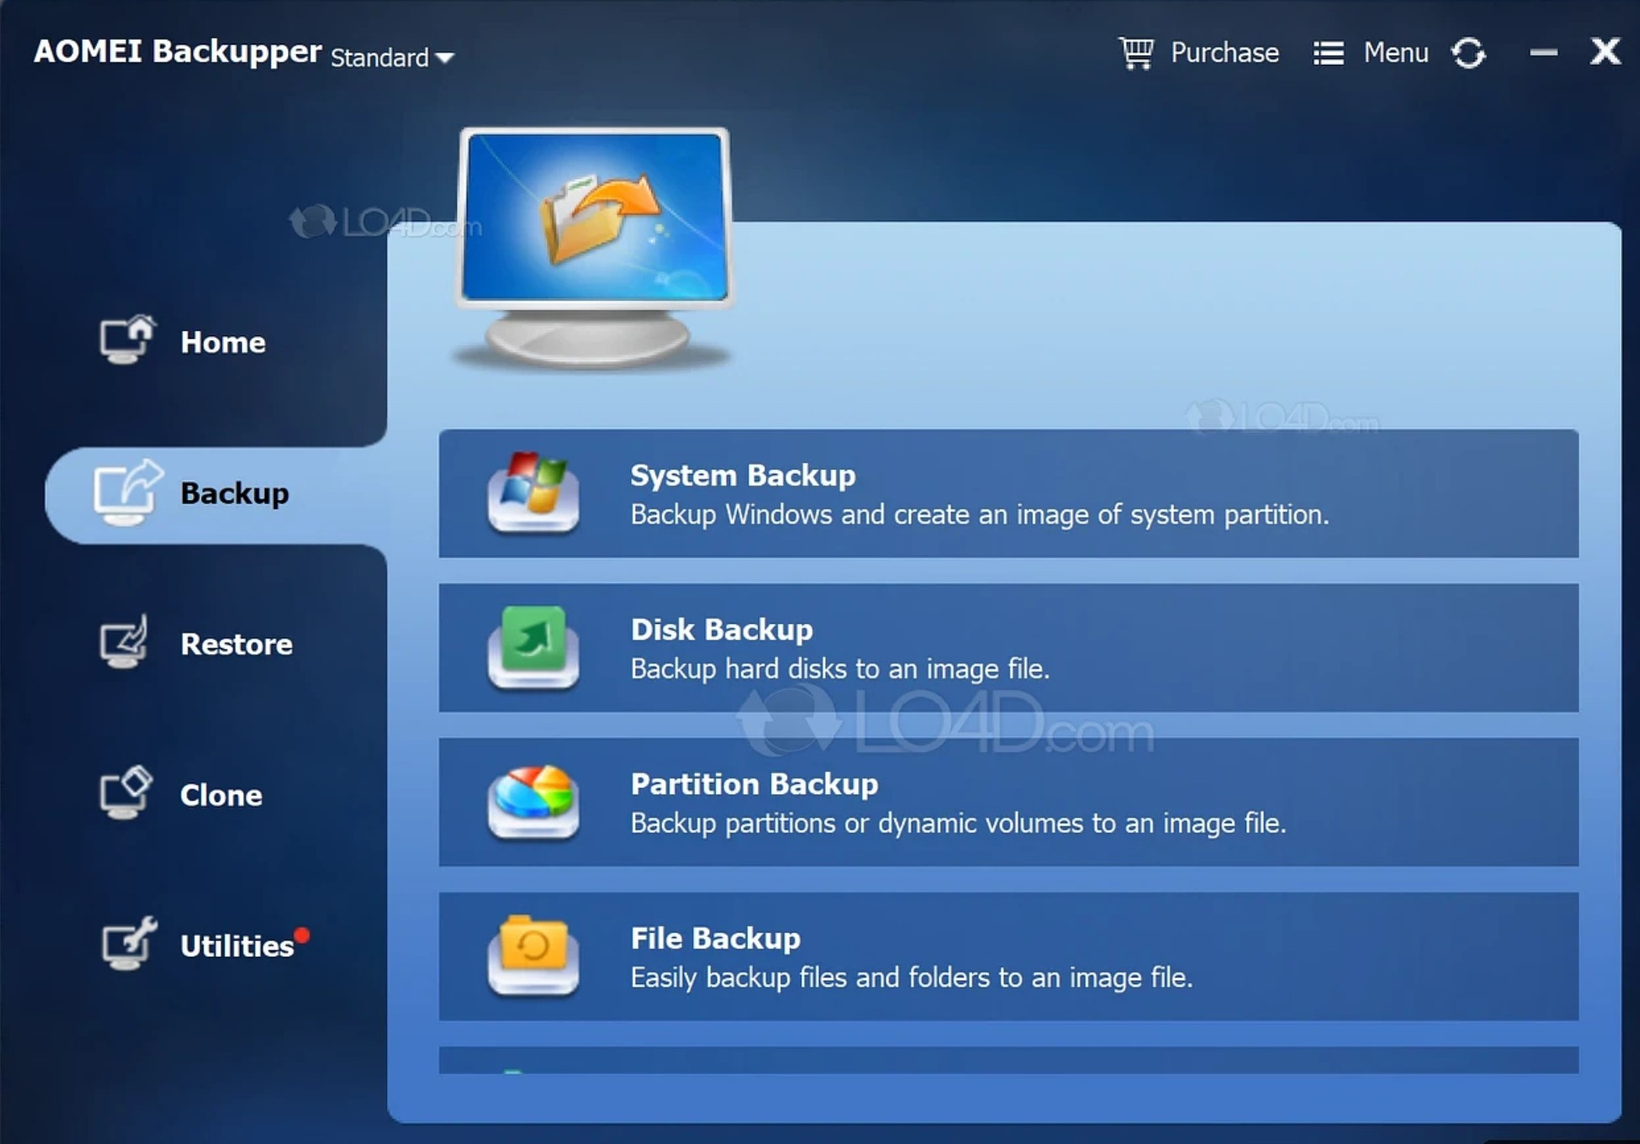The width and height of the screenshot is (1640, 1144).
Task: Click the Partition Backup pie chart icon
Action: point(533,802)
